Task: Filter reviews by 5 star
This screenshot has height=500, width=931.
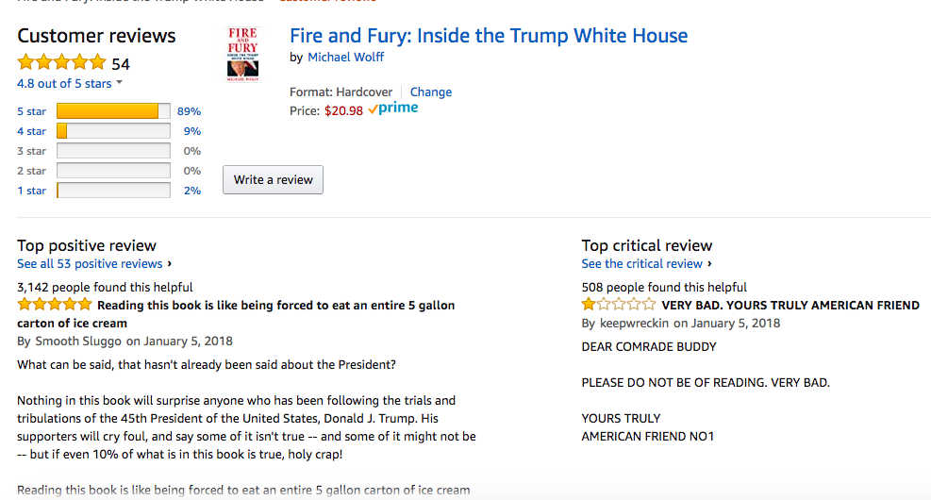Action: [x=31, y=111]
